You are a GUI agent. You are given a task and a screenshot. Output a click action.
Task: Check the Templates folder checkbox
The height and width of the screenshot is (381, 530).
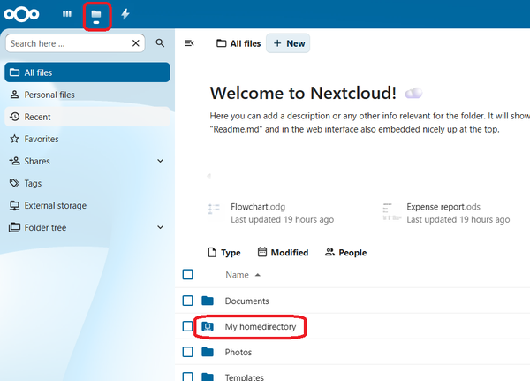click(x=187, y=377)
